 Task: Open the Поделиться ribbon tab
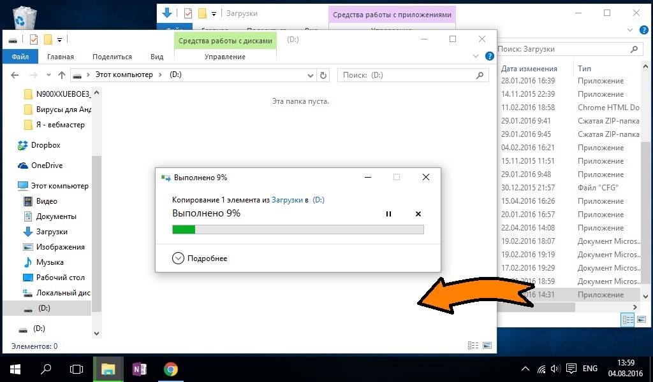coord(112,57)
